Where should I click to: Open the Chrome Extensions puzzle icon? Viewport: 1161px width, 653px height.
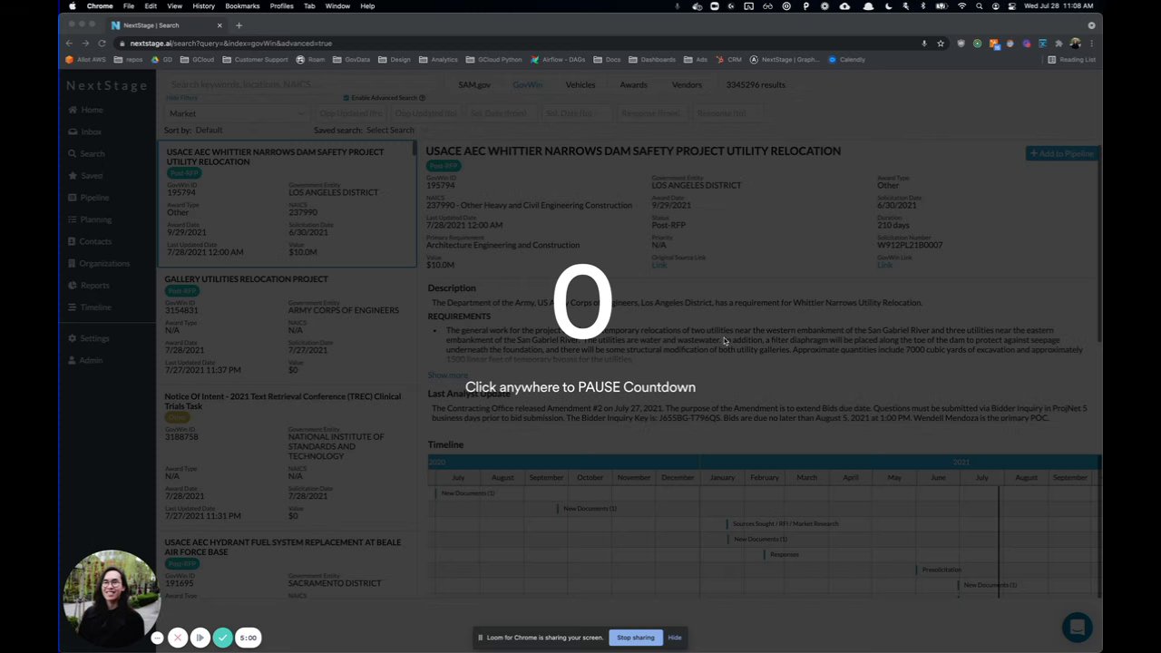click(x=1059, y=44)
